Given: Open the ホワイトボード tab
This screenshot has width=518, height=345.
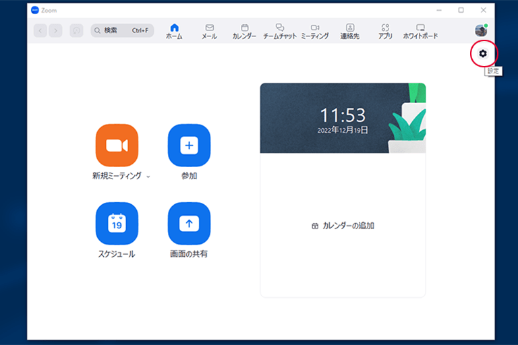Looking at the screenshot, I should click(x=420, y=32).
